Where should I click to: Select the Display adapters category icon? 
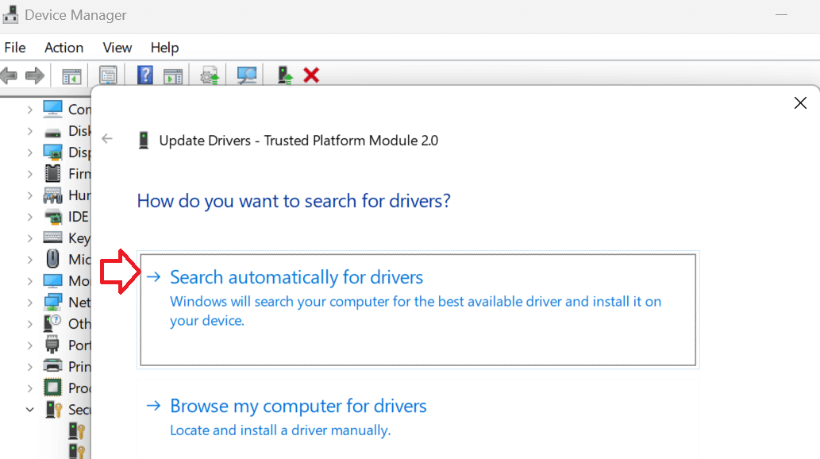pos(53,152)
